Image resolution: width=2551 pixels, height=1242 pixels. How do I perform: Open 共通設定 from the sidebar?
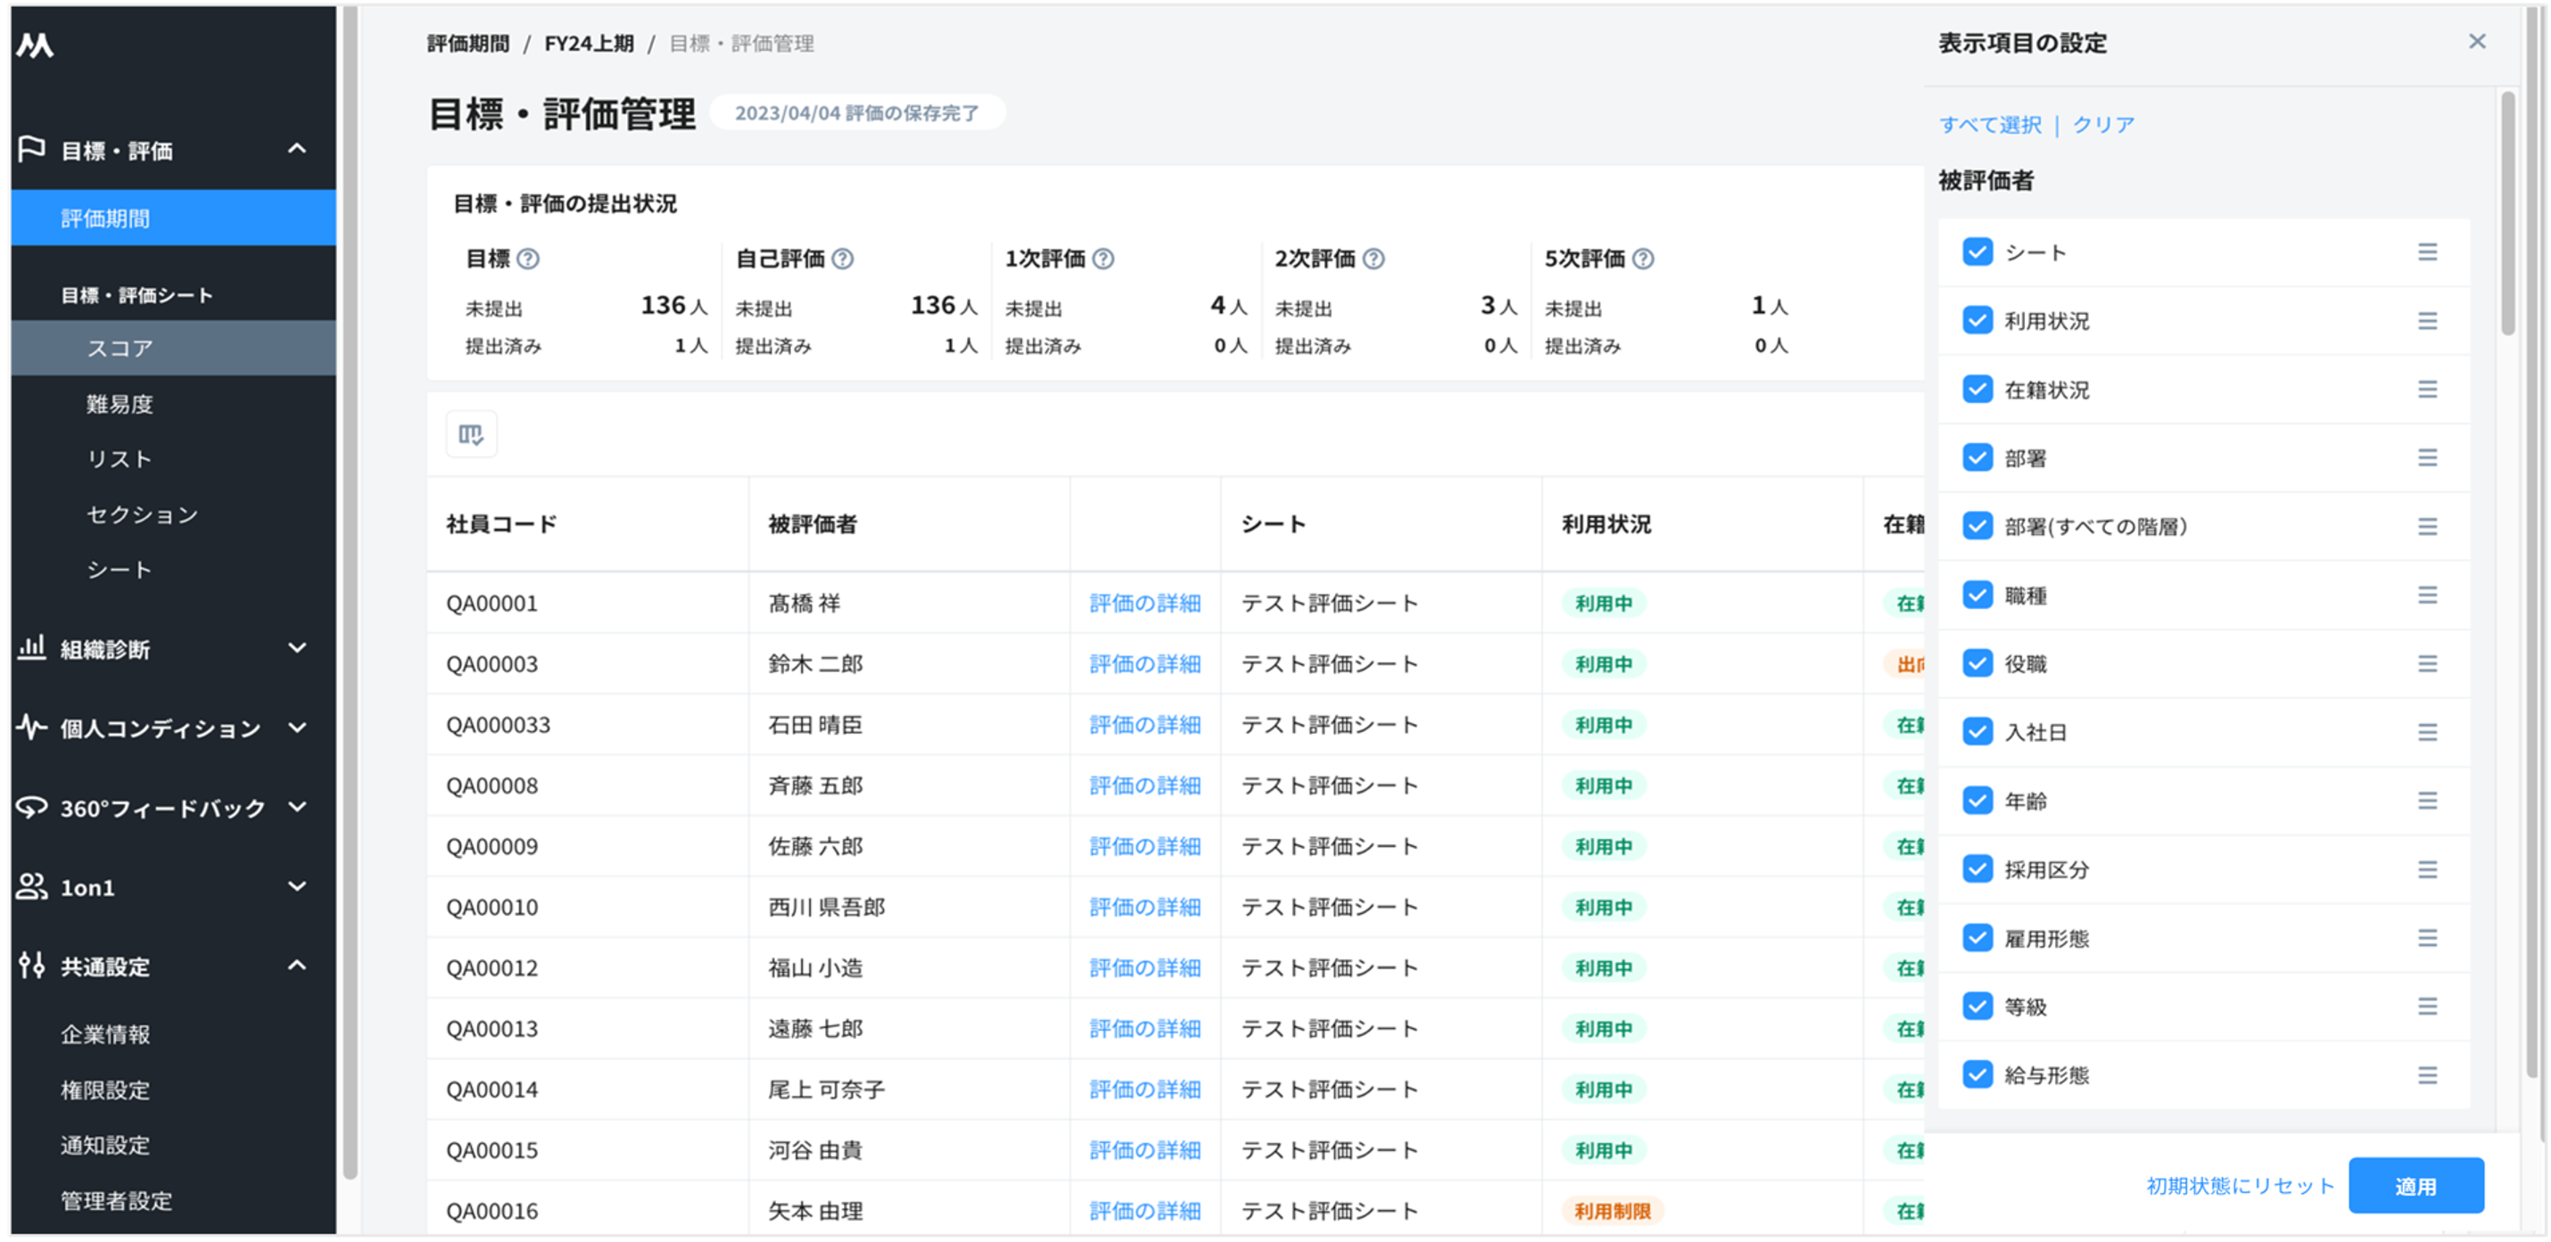(109, 966)
